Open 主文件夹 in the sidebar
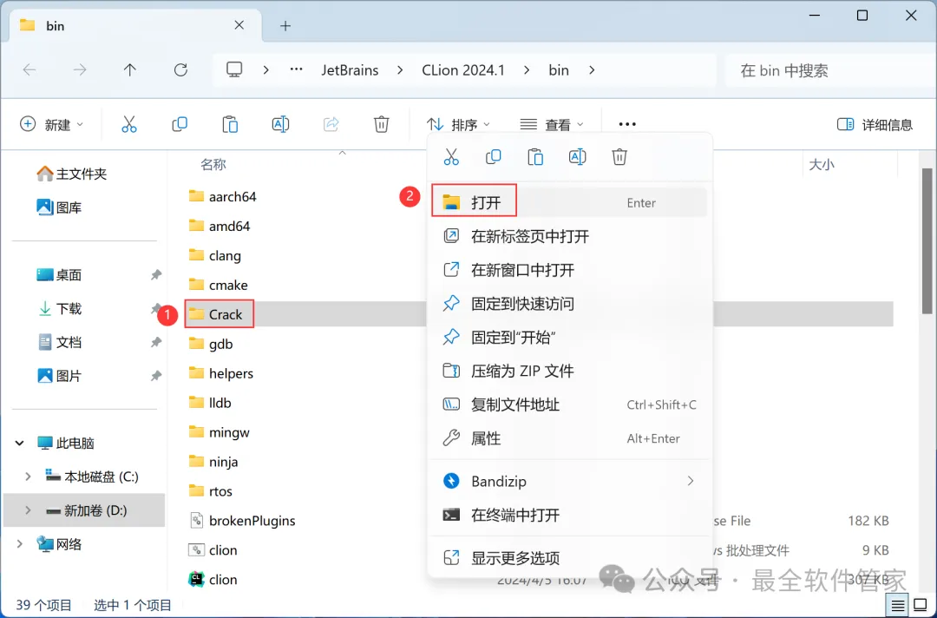937x618 pixels. pos(72,174)
